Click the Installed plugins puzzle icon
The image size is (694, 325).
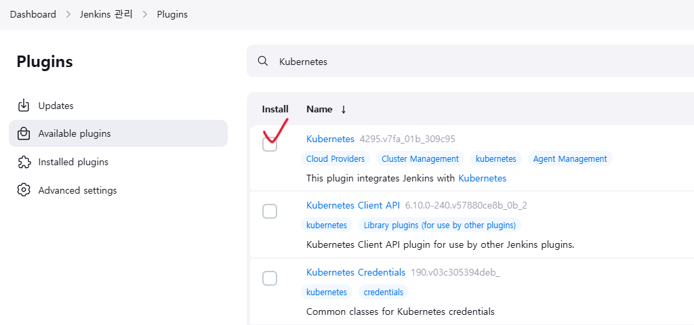click(24, 162)
